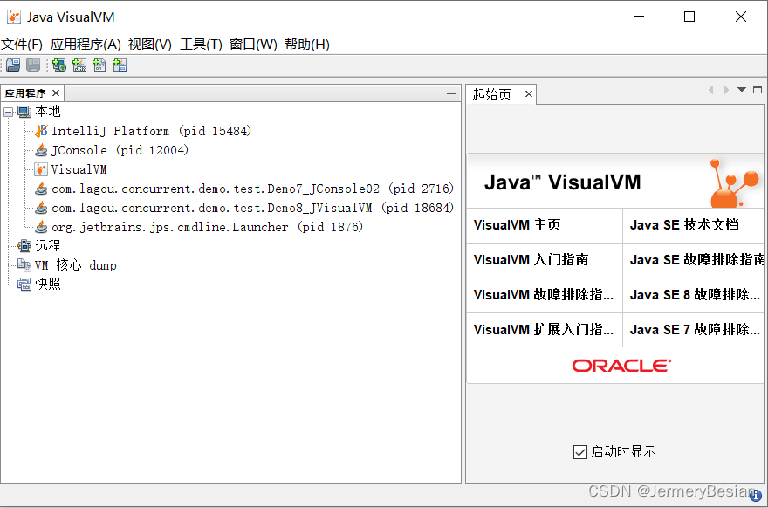Select the 快照 tree node
This screenshot has width=768, height=508.
point(48,285)
